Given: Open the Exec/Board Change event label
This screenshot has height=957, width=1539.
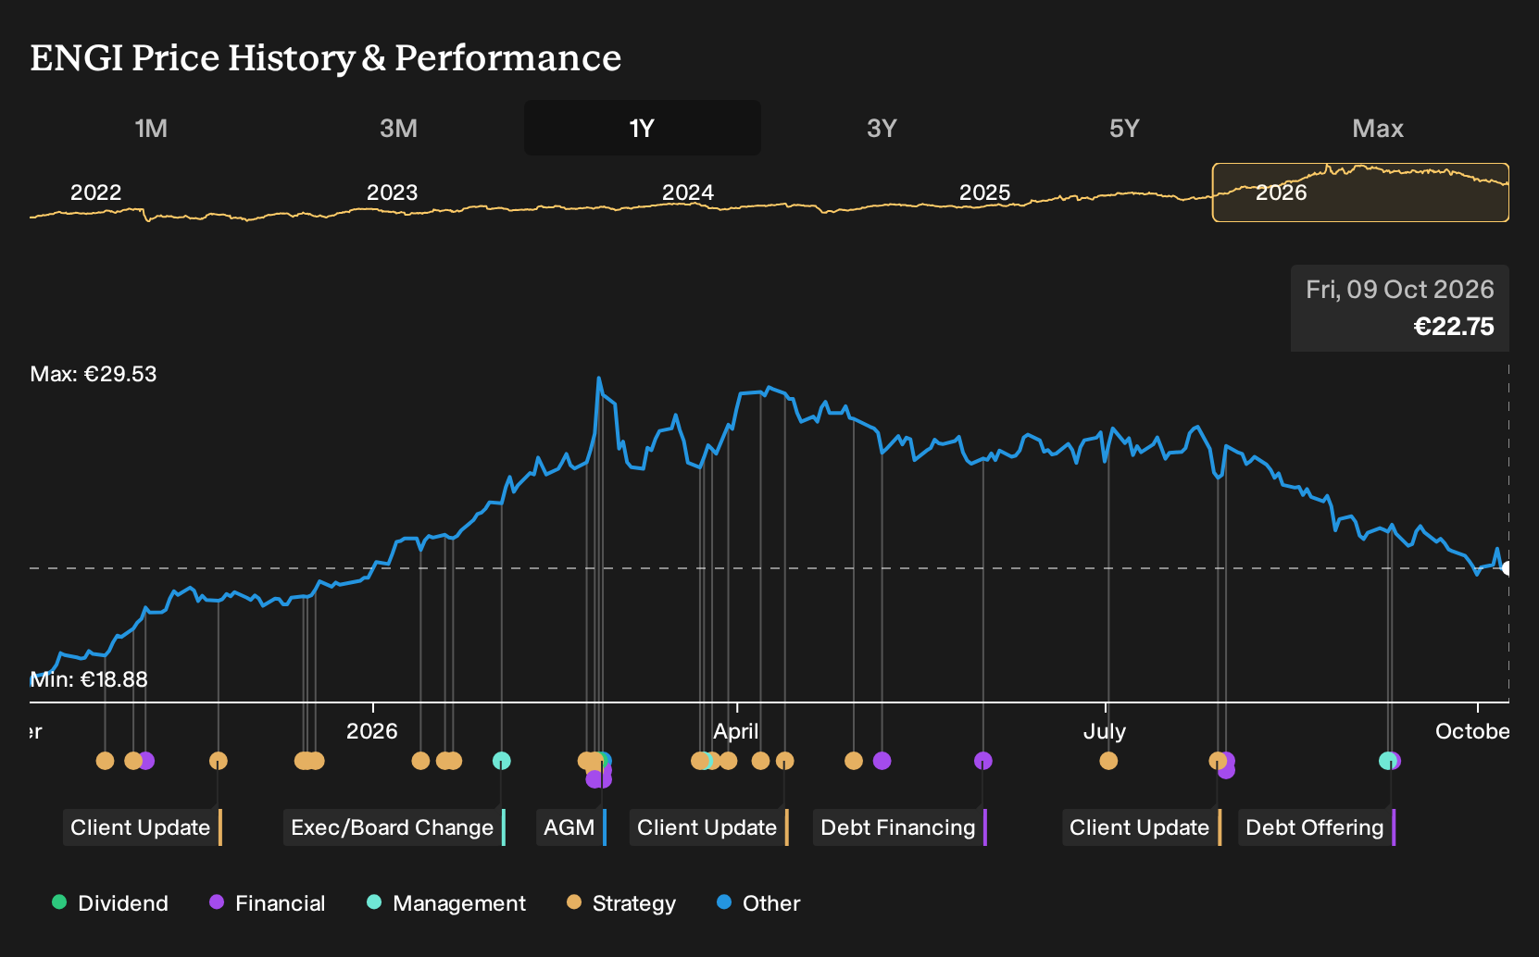Looking at the screenshot, I should 394,827.
